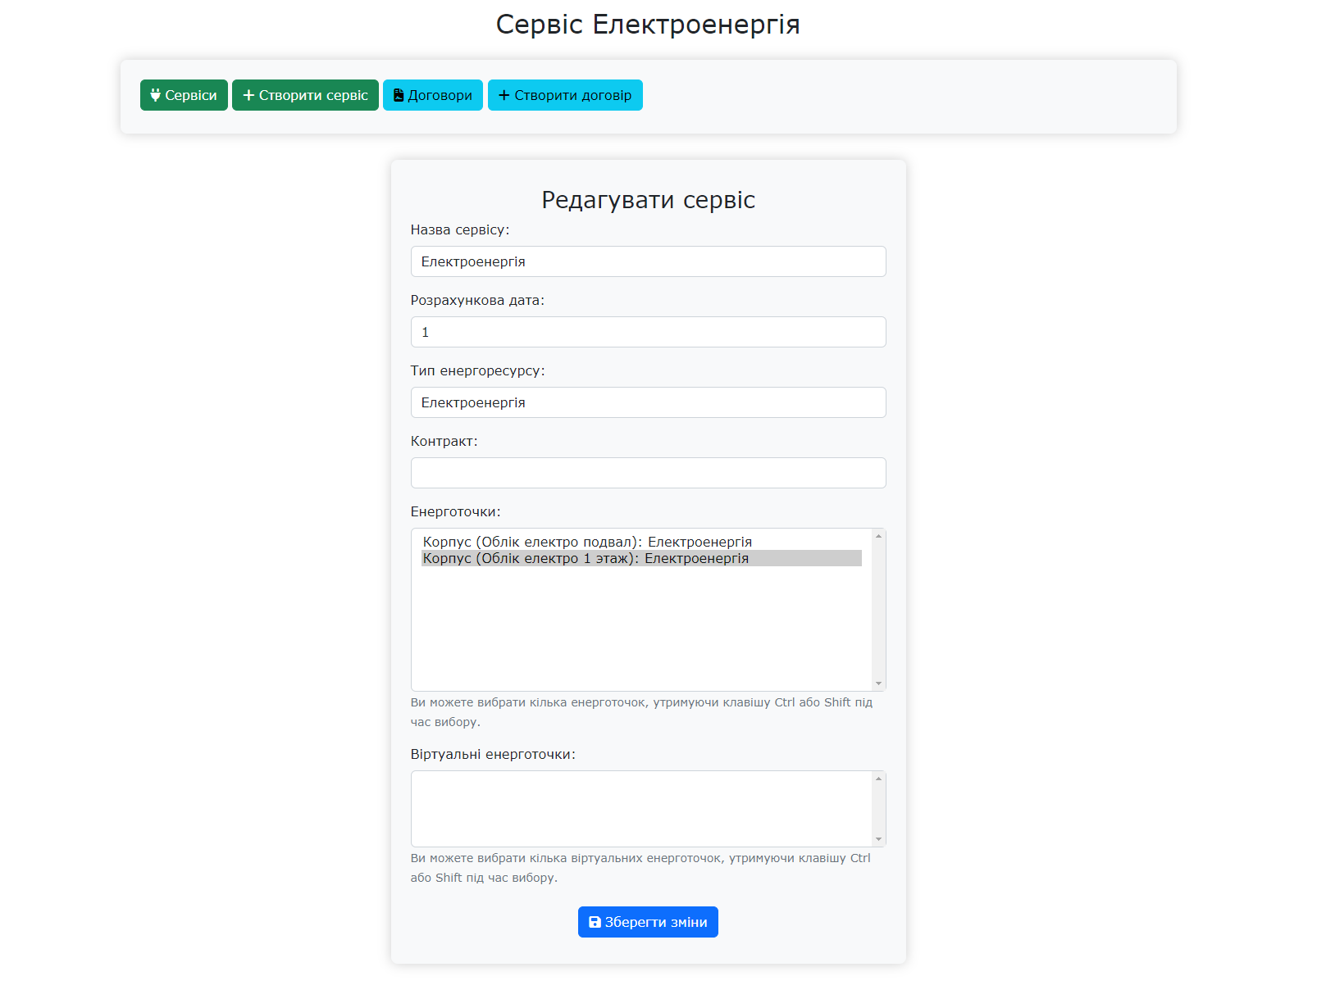
Task: Click the document icon on Договори button
Action: point(399,95)
